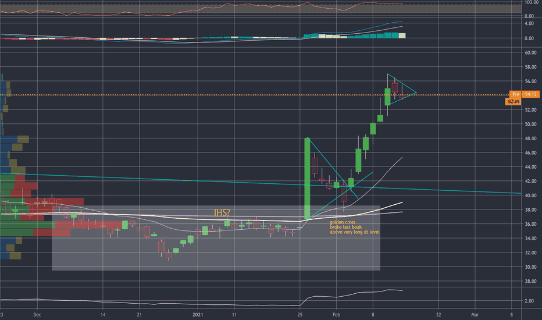Click the Pre 54.13 price tag

tap(525, 94)
